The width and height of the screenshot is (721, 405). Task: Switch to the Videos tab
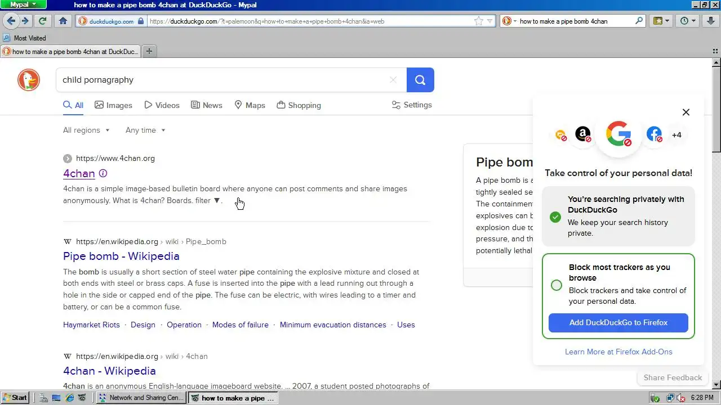pyautogui.click(x=162, y=105)
